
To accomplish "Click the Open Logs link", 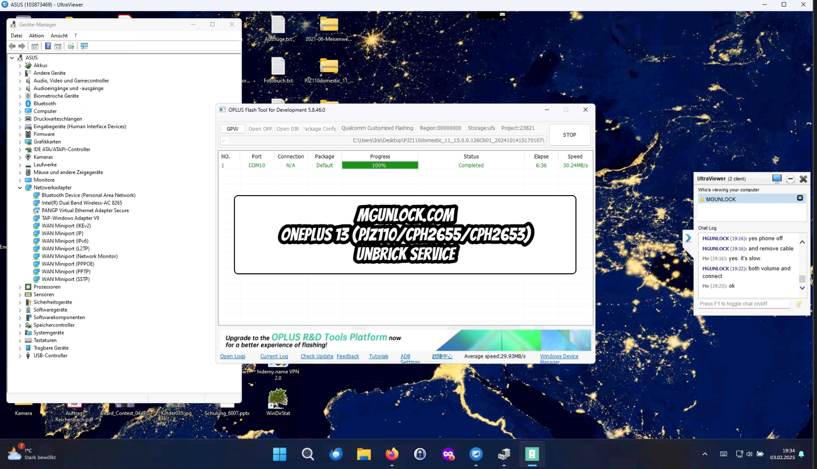I will [x=233, y=356].
